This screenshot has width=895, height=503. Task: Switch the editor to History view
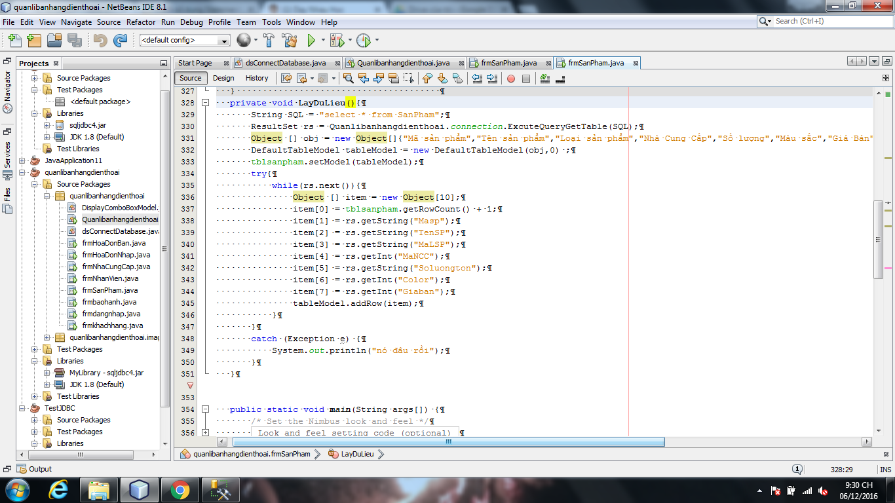(257, 78)
